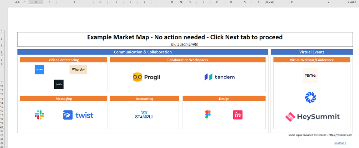
Task: Click the Collaboration Workspaces category header
Action: [x=188, y=60]
